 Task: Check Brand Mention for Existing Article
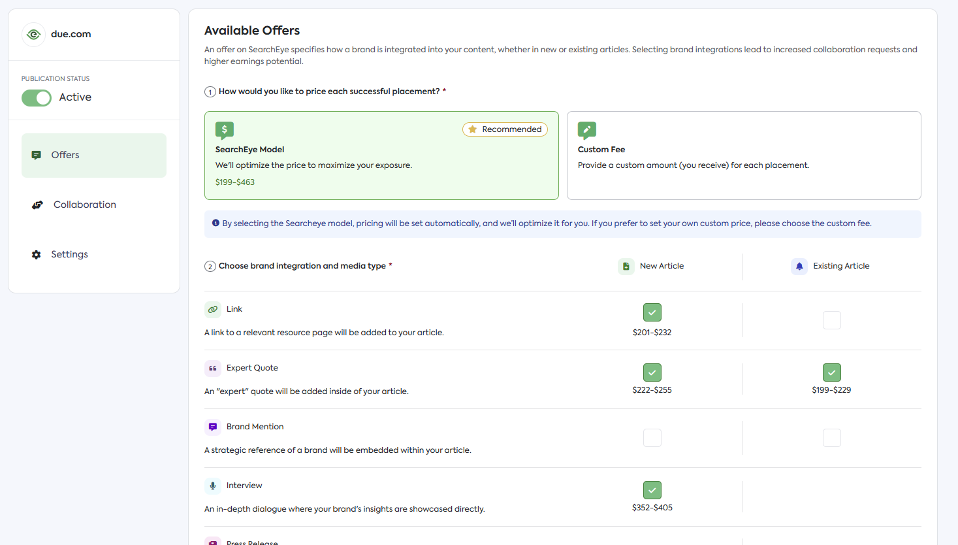tap(832, 438)
